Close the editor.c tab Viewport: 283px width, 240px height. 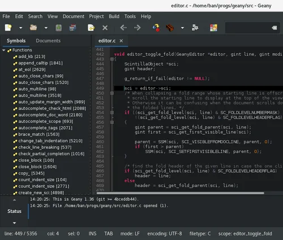tap(121, 41)
